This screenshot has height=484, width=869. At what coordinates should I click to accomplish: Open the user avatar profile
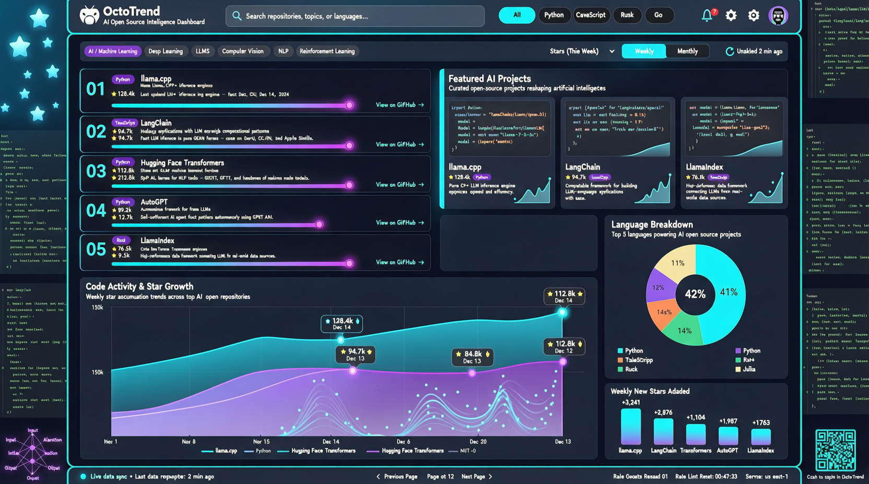point(778,16)
